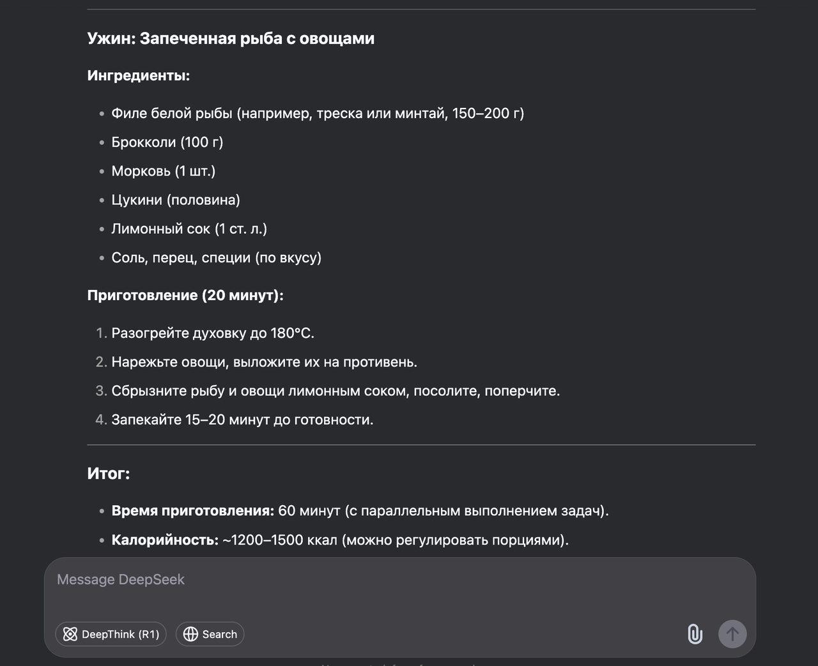Click the 'Соль, перец, специи' list item
The width and height of the screenshot is (818, 666).
(x=217, y=257)
